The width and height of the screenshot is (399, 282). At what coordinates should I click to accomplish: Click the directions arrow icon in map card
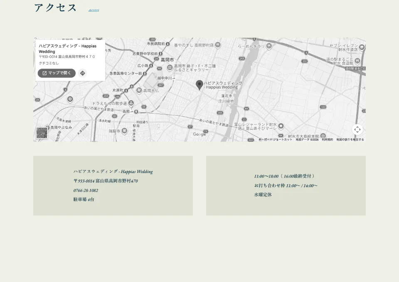tap(82, 73)
